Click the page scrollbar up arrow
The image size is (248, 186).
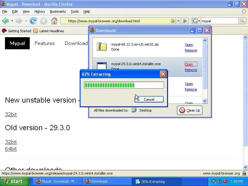pyautogui.click(x=245, y=37)
